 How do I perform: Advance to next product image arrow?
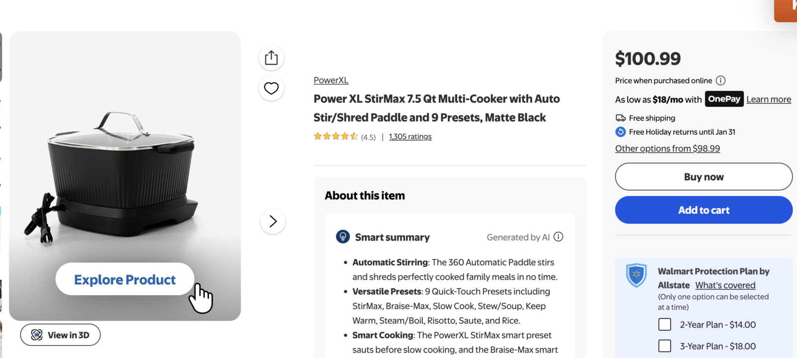click(x=272, y=221)
